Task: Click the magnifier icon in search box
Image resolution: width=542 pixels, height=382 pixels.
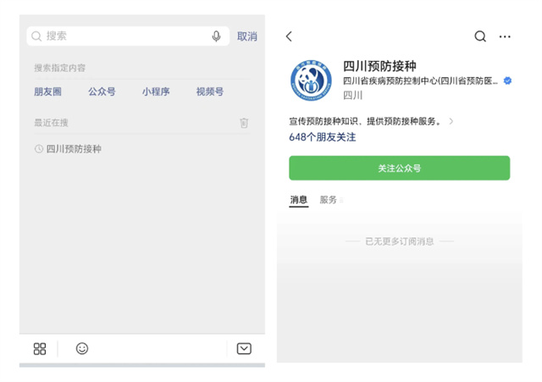Action: (36, 36)
